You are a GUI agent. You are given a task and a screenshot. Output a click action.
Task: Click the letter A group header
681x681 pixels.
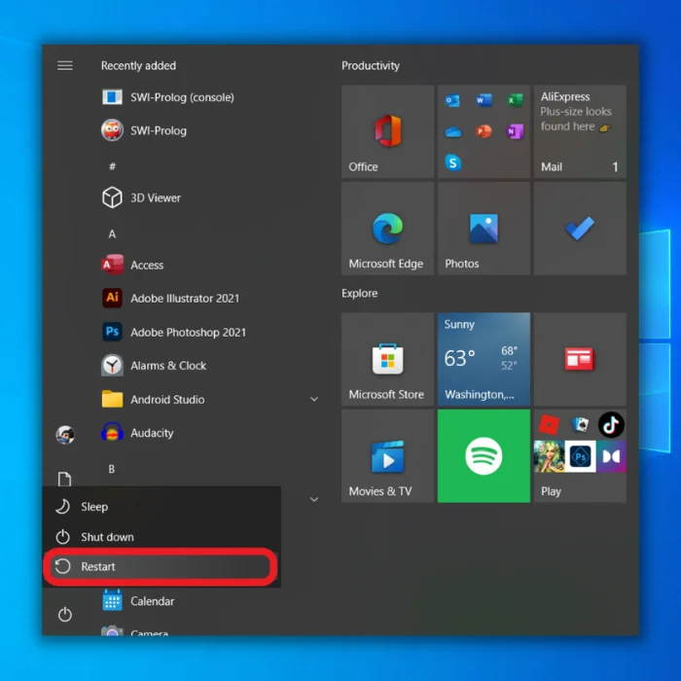coord(112,234)
